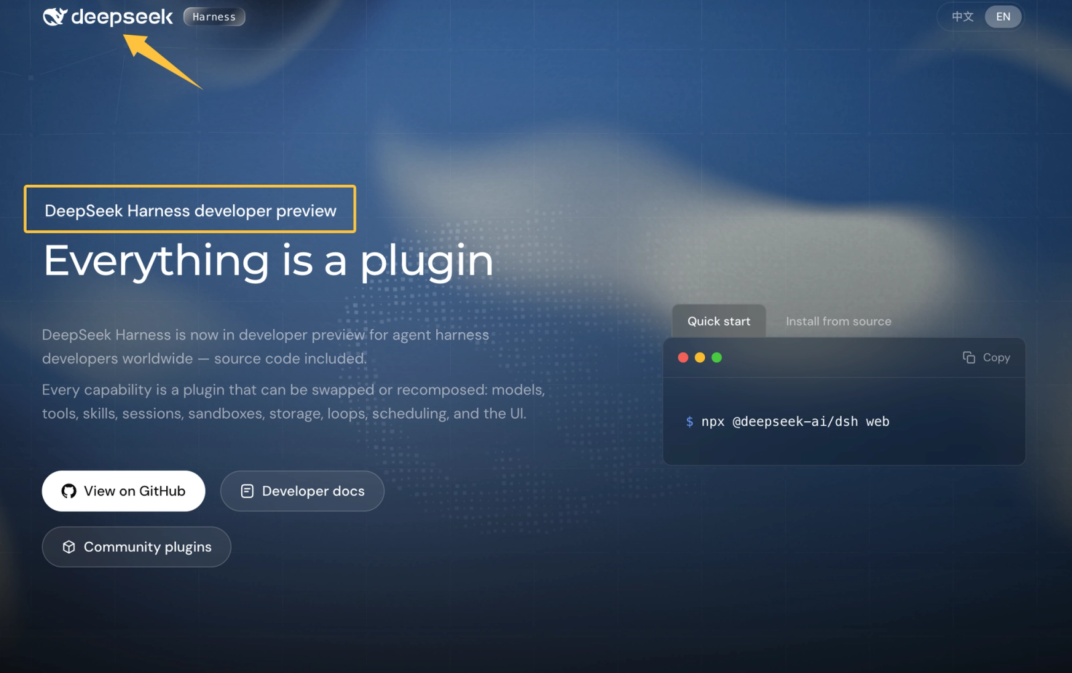Image resolution: width=1072 pixels, height=673 pixels.
Task: Click DeepSeek Harness developer preview text
Action: (x=190, y=210)
